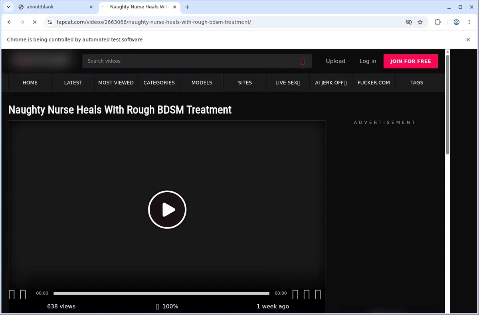Click the elapsed time 00:00 on the left
This screenshot has height=315, width=479.
point(42,293)
